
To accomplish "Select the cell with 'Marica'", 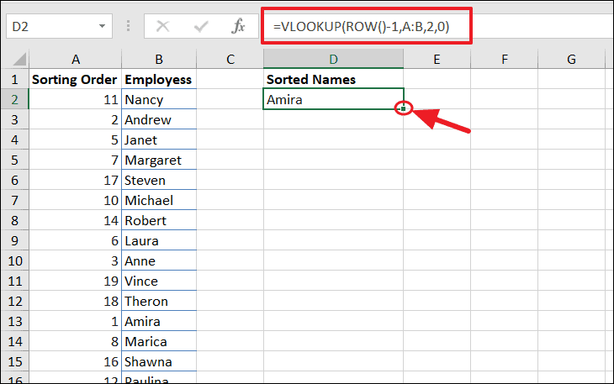I will [x=159, y=342].
